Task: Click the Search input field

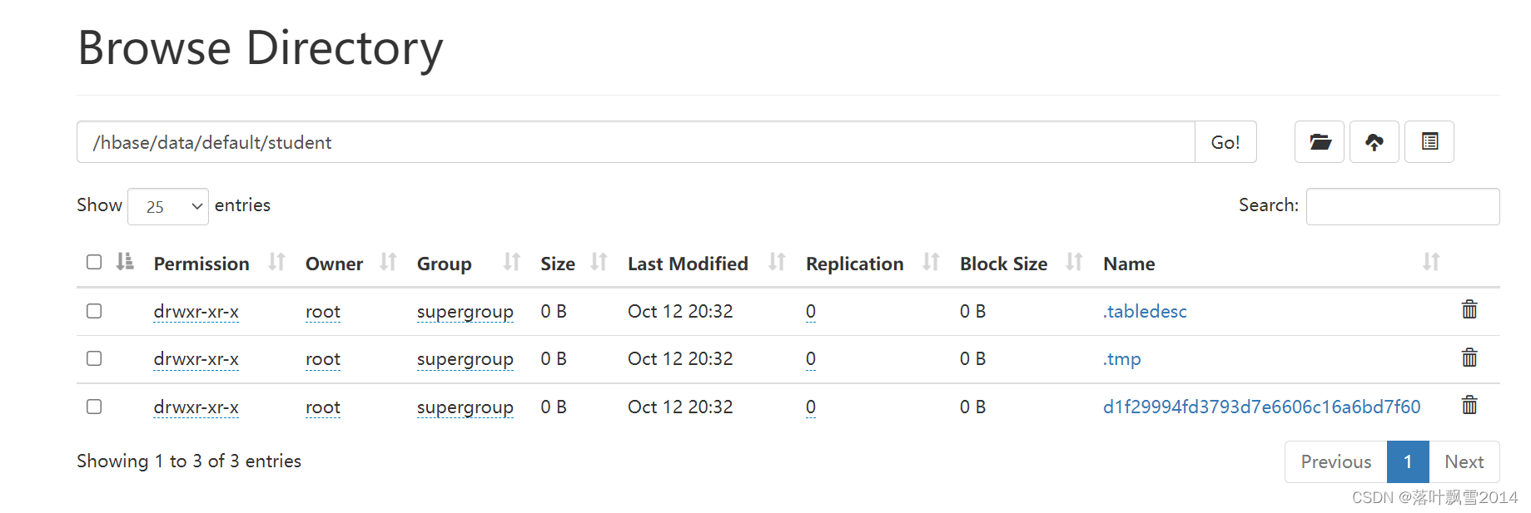Action: (x=1402, y=206)
